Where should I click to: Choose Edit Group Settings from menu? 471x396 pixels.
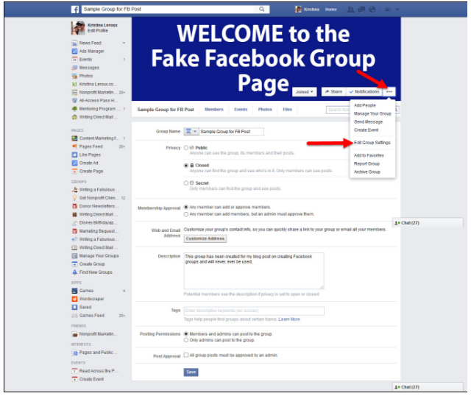click(372, 143)
